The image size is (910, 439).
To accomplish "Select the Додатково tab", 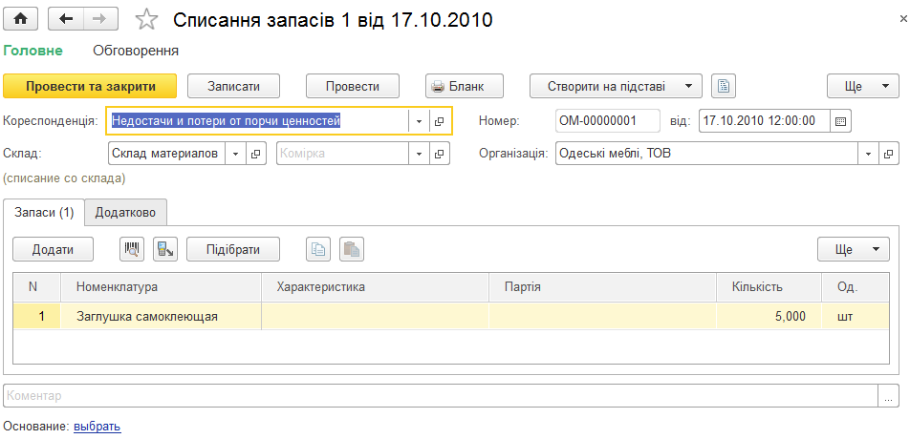I will tap(125, 213).
